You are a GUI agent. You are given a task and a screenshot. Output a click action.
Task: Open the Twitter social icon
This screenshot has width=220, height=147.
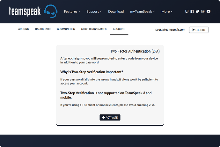pyautogui.click(x=197, y=11)
